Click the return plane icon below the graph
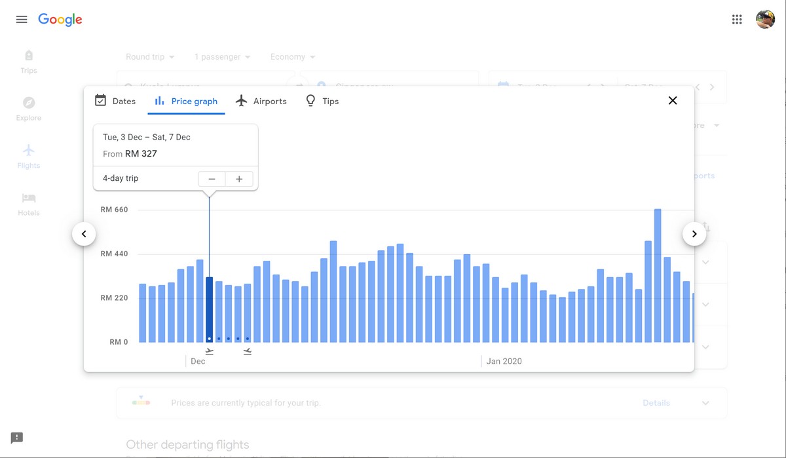This screenshot has height=458, width=786. [248, 352]
